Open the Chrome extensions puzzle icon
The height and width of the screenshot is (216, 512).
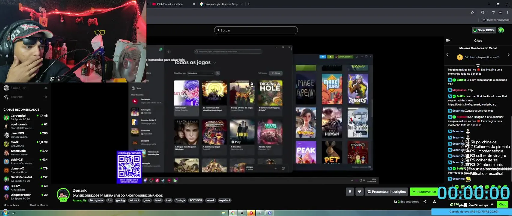click(483, 13)
